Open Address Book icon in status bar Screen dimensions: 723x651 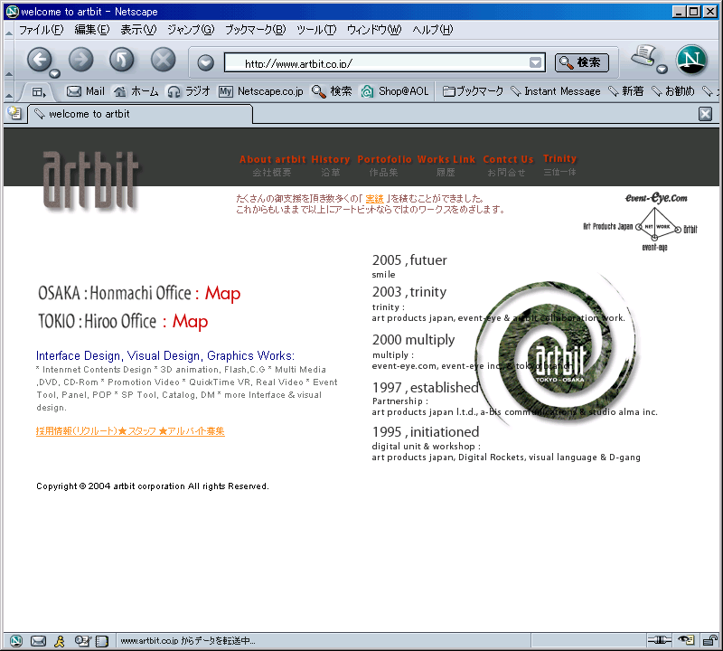pyautogui.click(x=101, y=640)
